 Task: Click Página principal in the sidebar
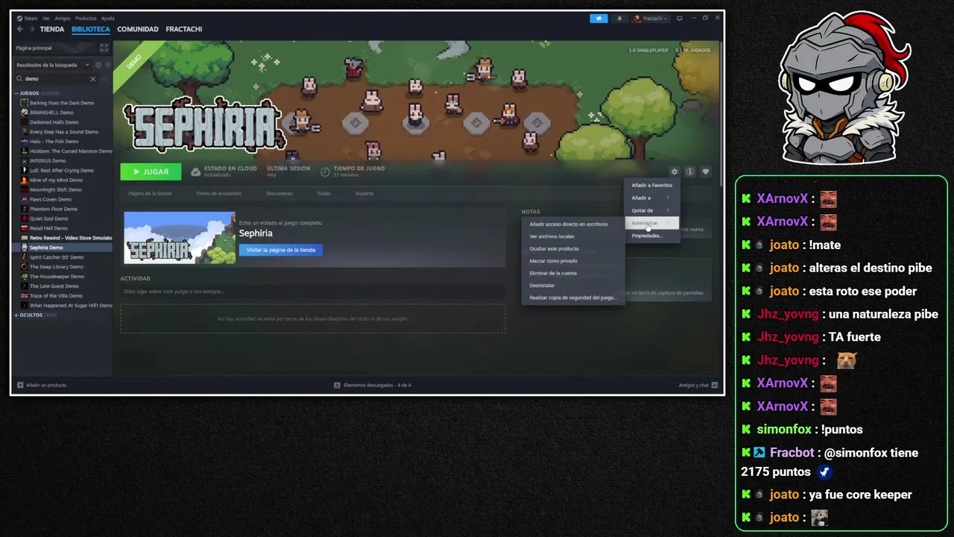tap(34, 48)
